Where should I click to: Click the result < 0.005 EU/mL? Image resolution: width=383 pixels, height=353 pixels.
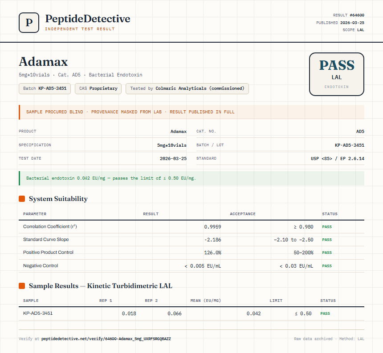[x=203, y=266]
